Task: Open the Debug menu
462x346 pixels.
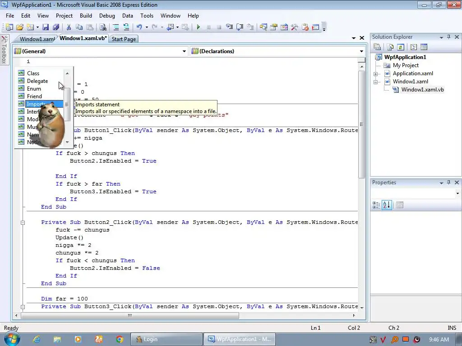Action: [x=107, y=16]
